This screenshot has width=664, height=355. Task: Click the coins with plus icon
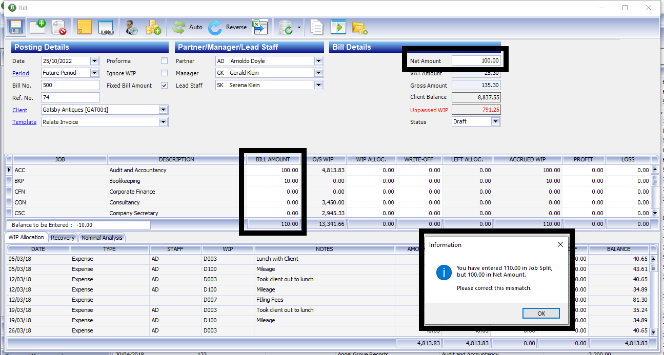pos(153,27)
